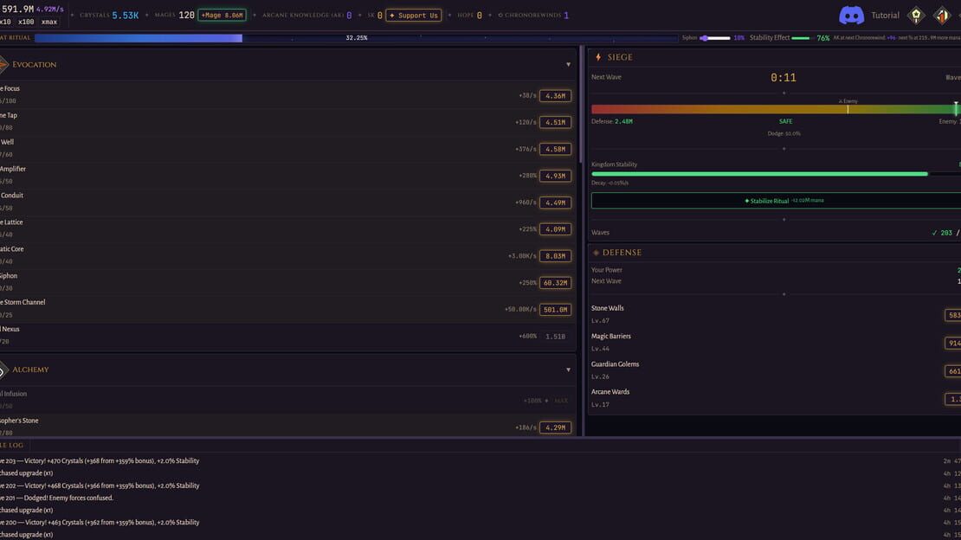Click the Magic Barriers defense label
The width and height of the screenshot is (961, 540).
pyautogui.click(x=611, y=336)
